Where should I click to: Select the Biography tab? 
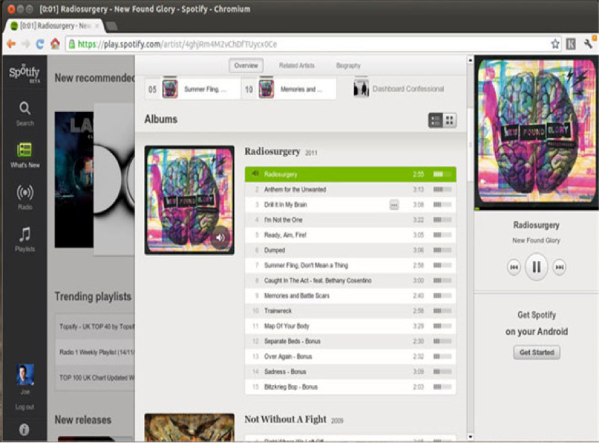point(348,65)
